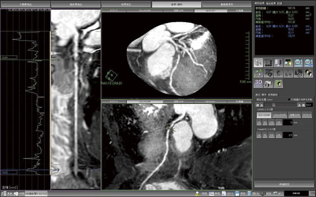Click the print icon in the bottom bar
This screenshot has width=316, height=197.
[x=16, y=193]
